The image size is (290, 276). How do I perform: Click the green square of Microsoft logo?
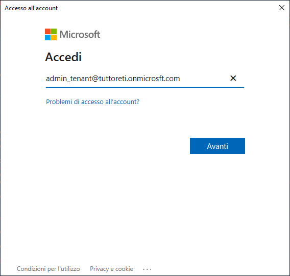(x=54, y=31)
